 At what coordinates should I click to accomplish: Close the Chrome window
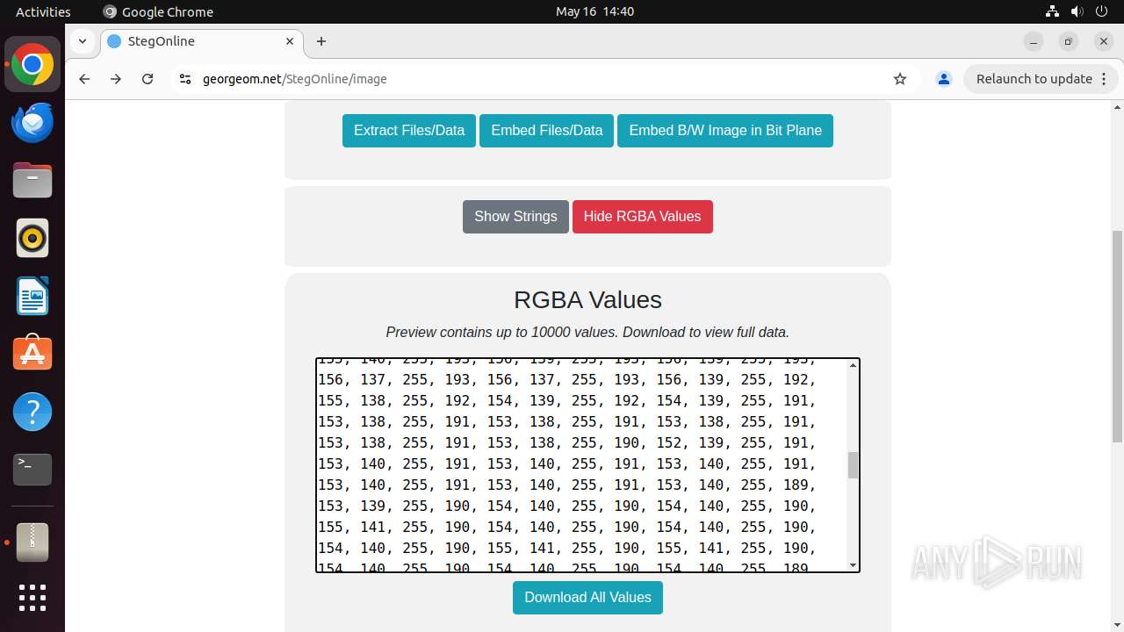point(1104,41)
